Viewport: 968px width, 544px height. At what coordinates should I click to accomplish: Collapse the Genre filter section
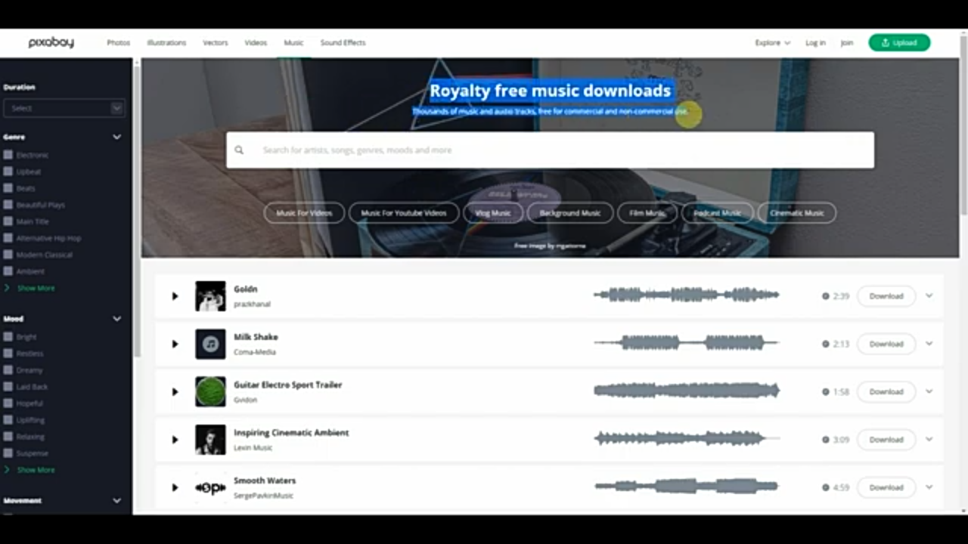(x=117, y=137)
